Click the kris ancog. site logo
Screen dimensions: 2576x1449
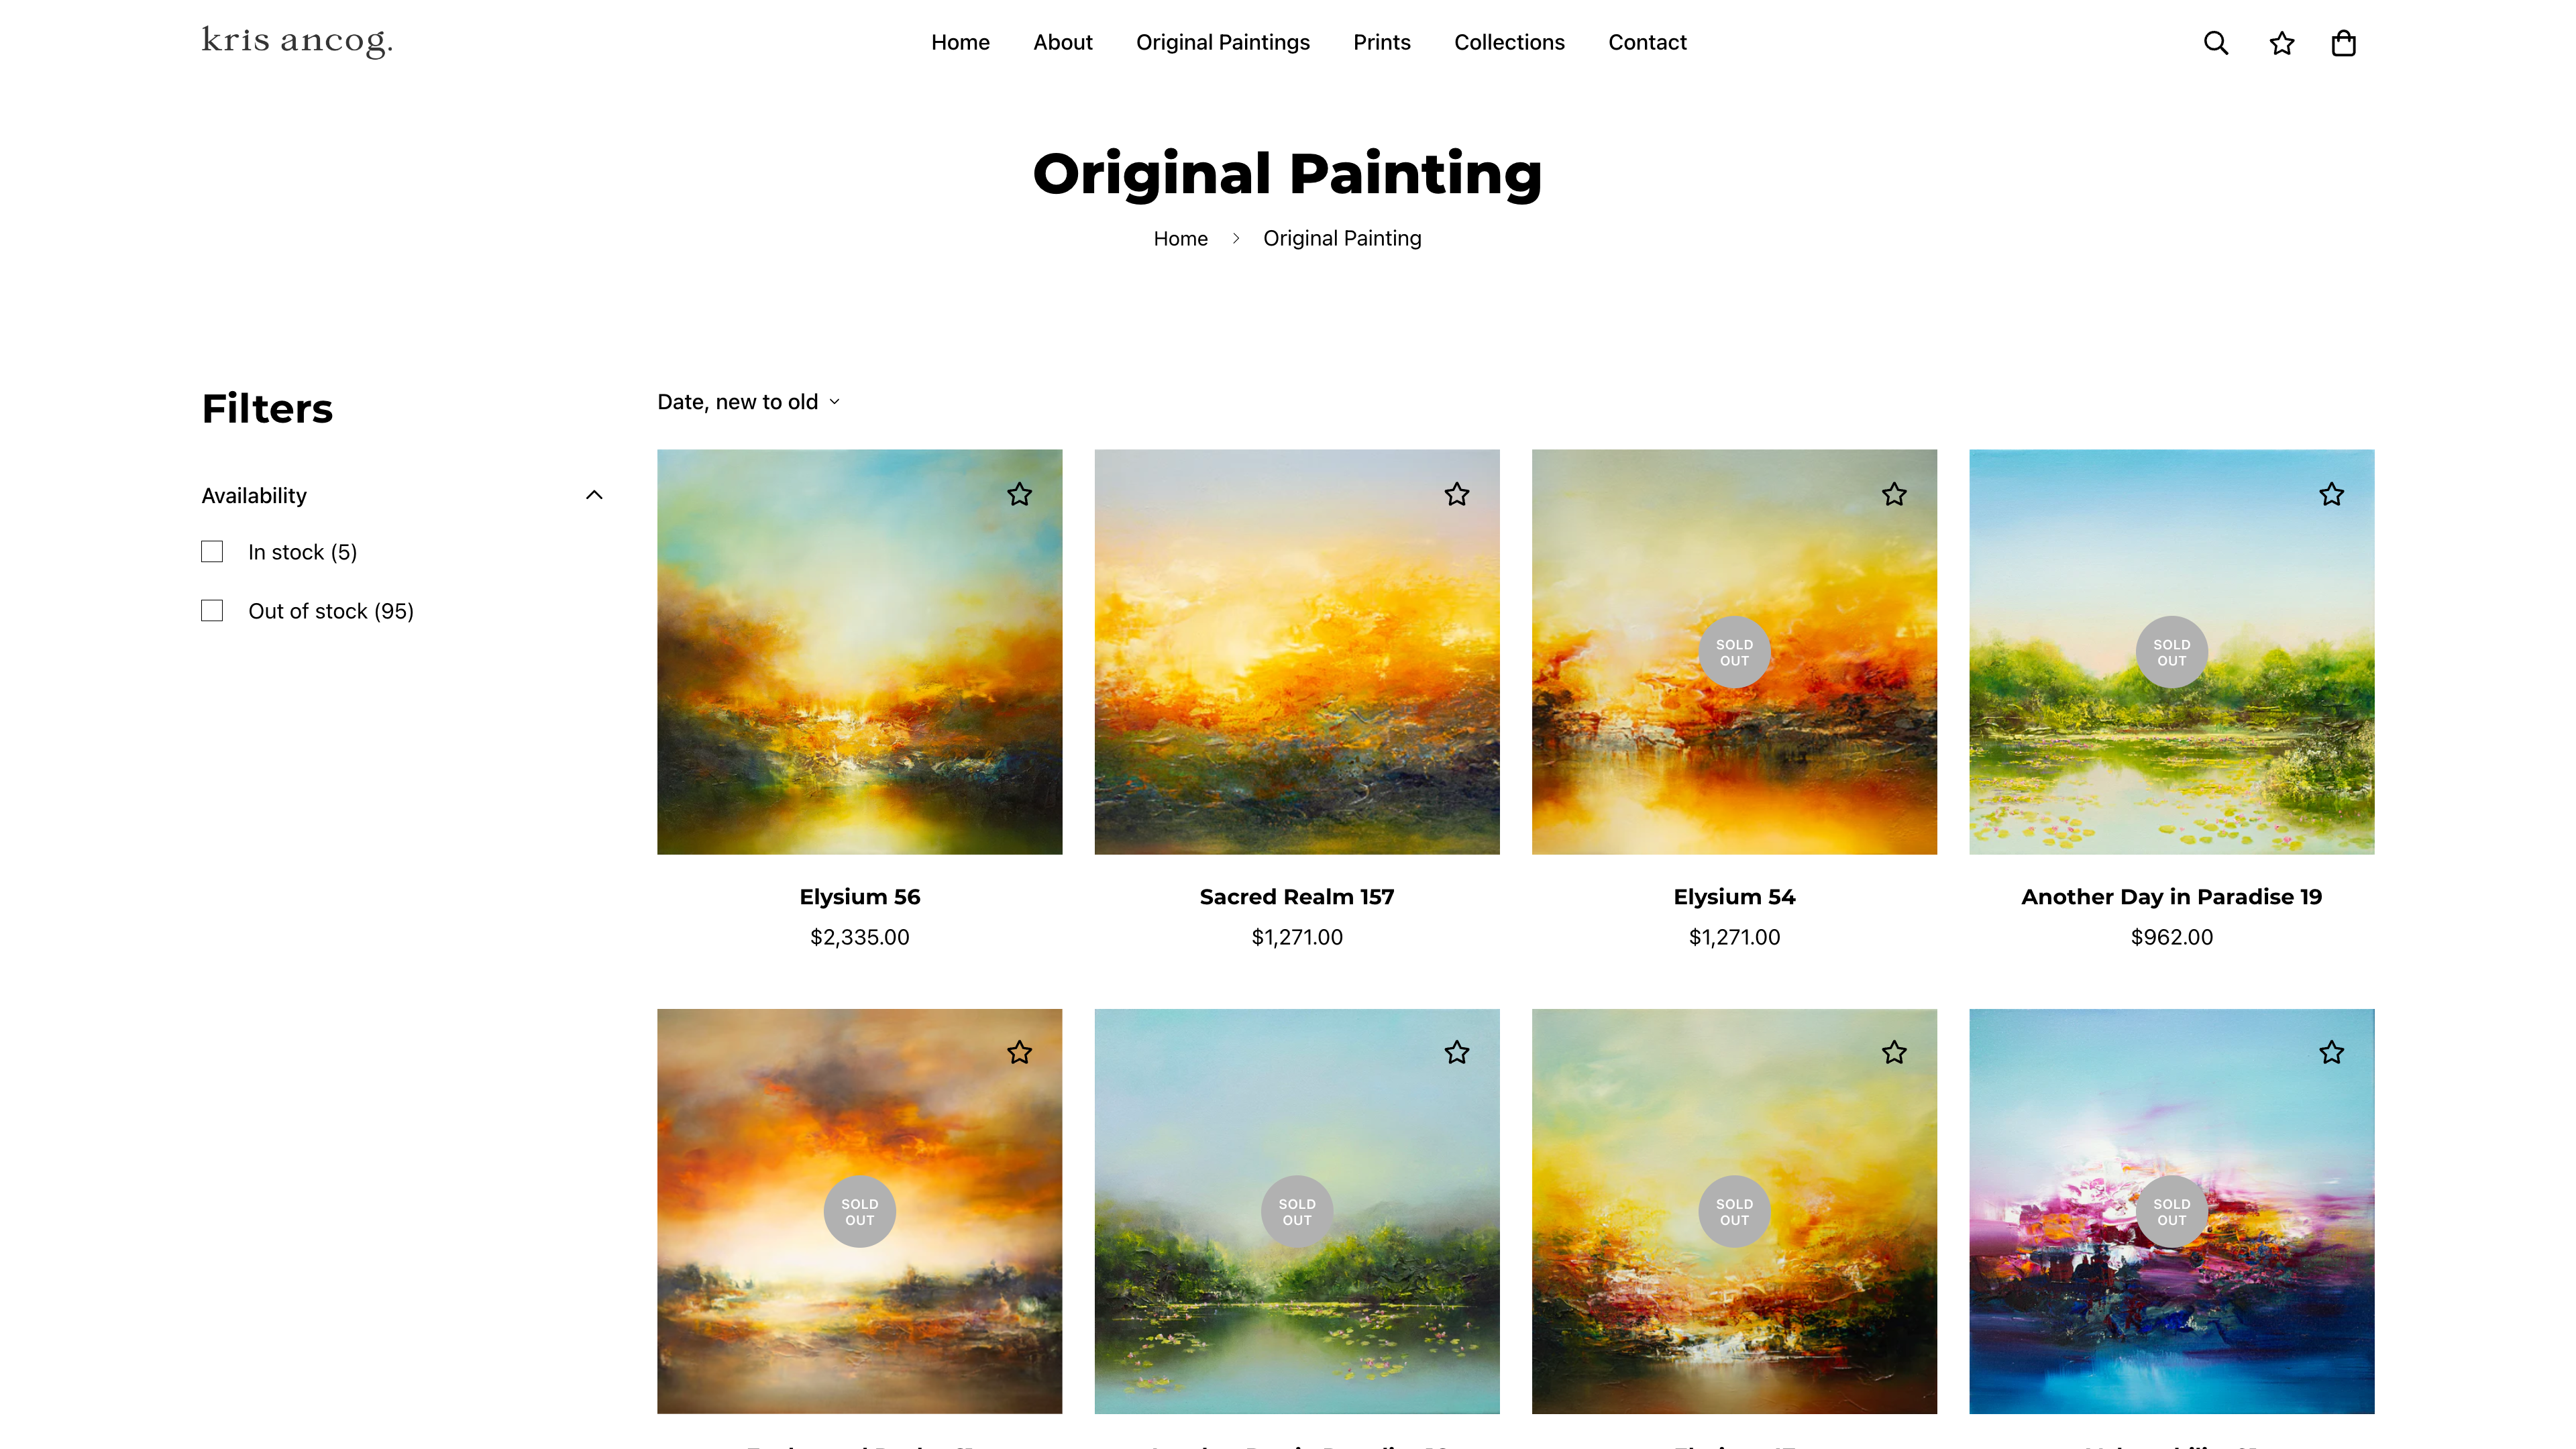pos(297,41)
